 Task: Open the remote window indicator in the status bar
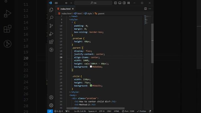click(x=50, y=111)
